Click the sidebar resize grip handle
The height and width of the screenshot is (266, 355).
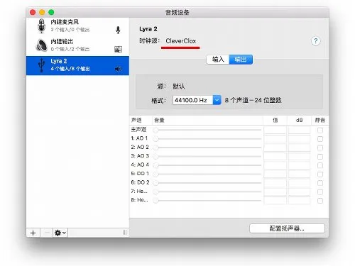(x=124, y=233)
